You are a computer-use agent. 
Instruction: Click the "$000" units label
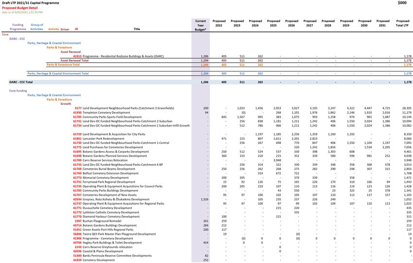(x=402, y=2)
